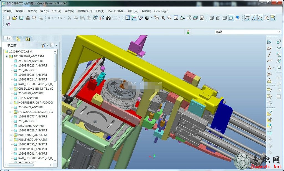Open the 智能 selection filter dropdown

pyautogui.click(x=279, y=32)
